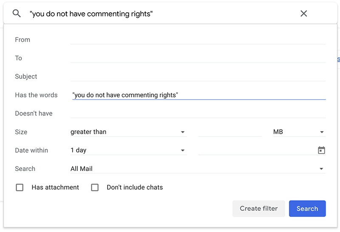Focus the From input field
Viewport: 340px width, 232px height.
click(x=198, y=39)
